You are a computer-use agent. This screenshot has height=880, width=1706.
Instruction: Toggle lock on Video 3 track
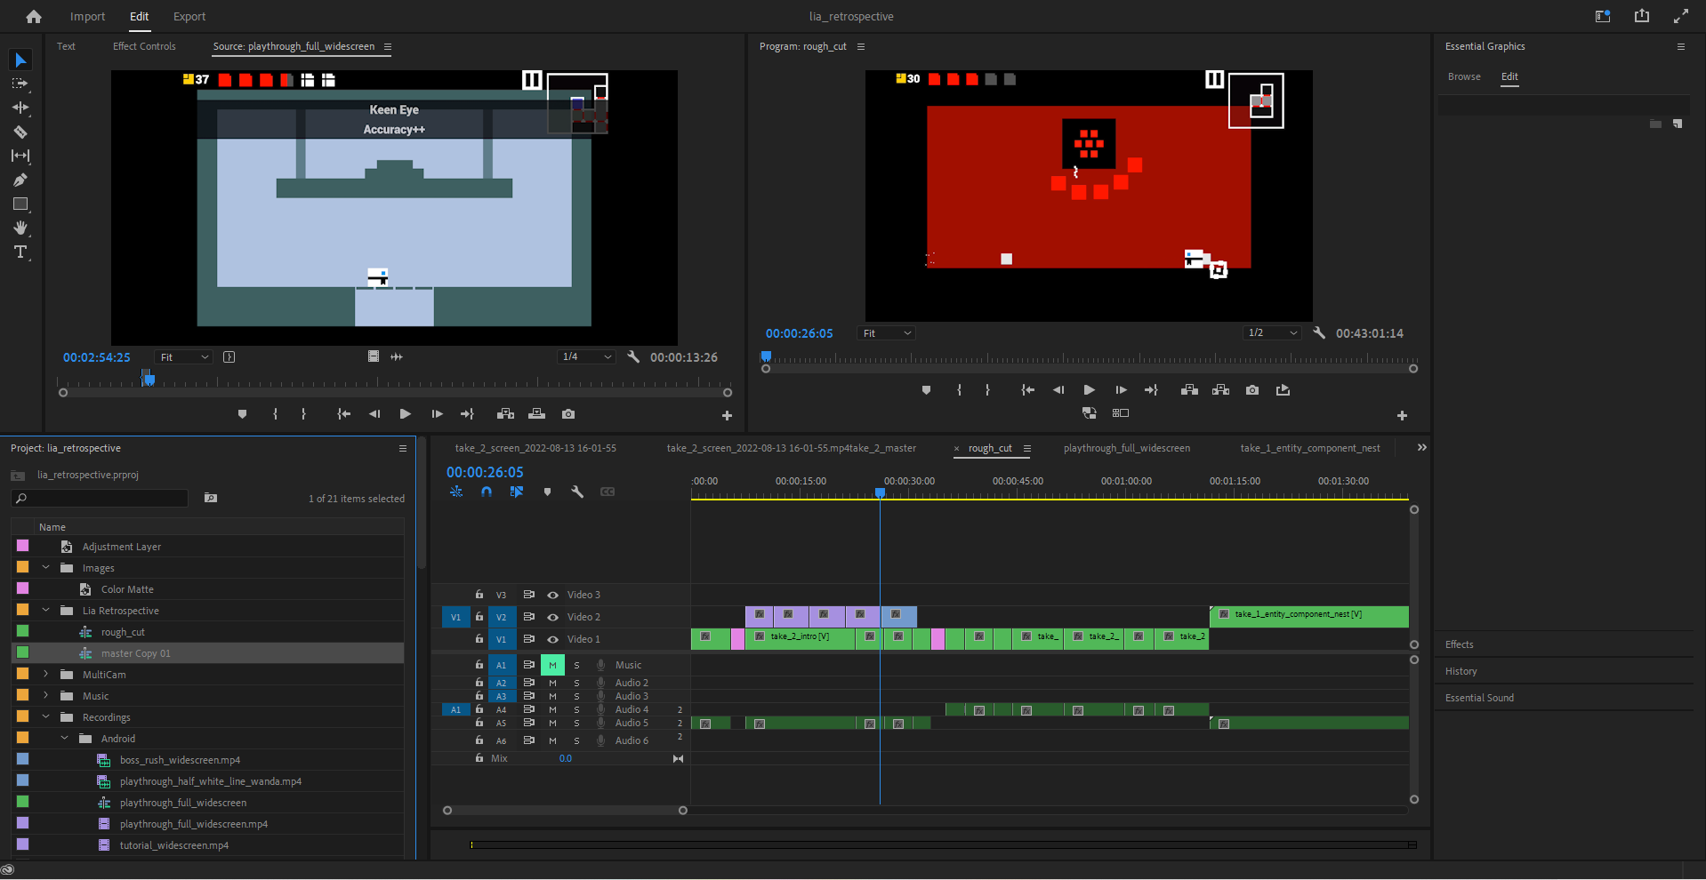(x=479, y=594)
